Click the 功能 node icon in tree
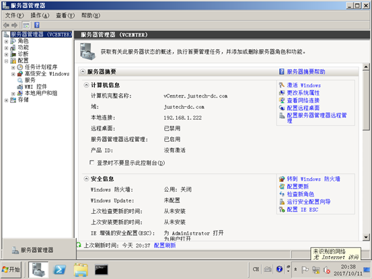This screenshot has width=372, height=279. (x=13, y=48)
